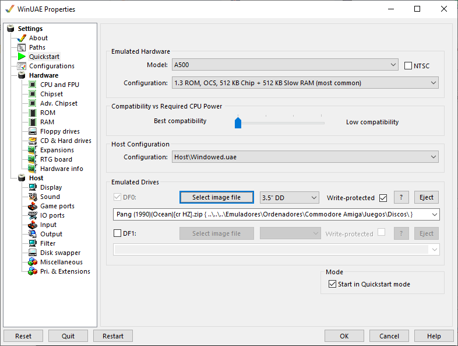Click the compatibility slider thumb
The image size is (458, 346).
click(238, 123)
